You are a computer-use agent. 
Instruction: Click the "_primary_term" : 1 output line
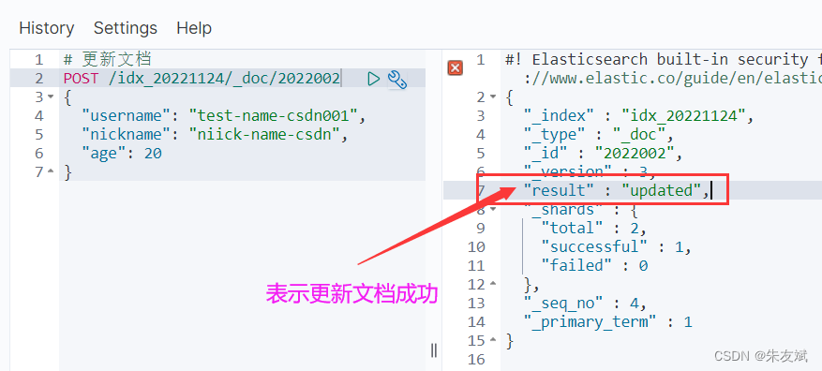pos(608,321)
